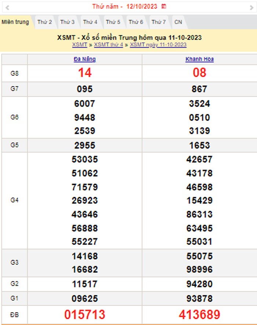This screenshot has height=325, width=257.
Task: Click the calendar icon beside the date
Action: (164, 7)
